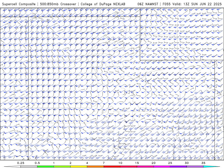224x168 pixels.
Task: Click the pink legend swatch between 15 and 20
Action: tap(145, 167)
